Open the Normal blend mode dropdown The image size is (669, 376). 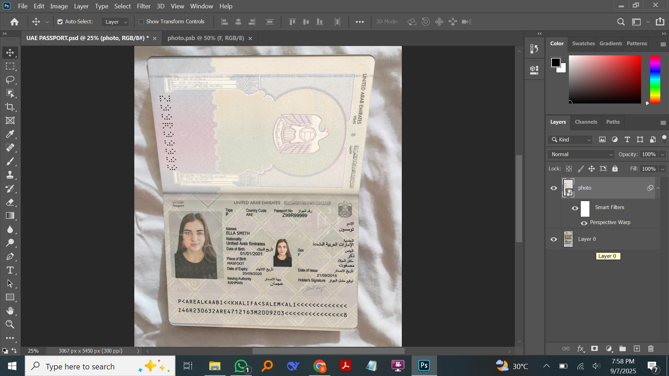580,154
